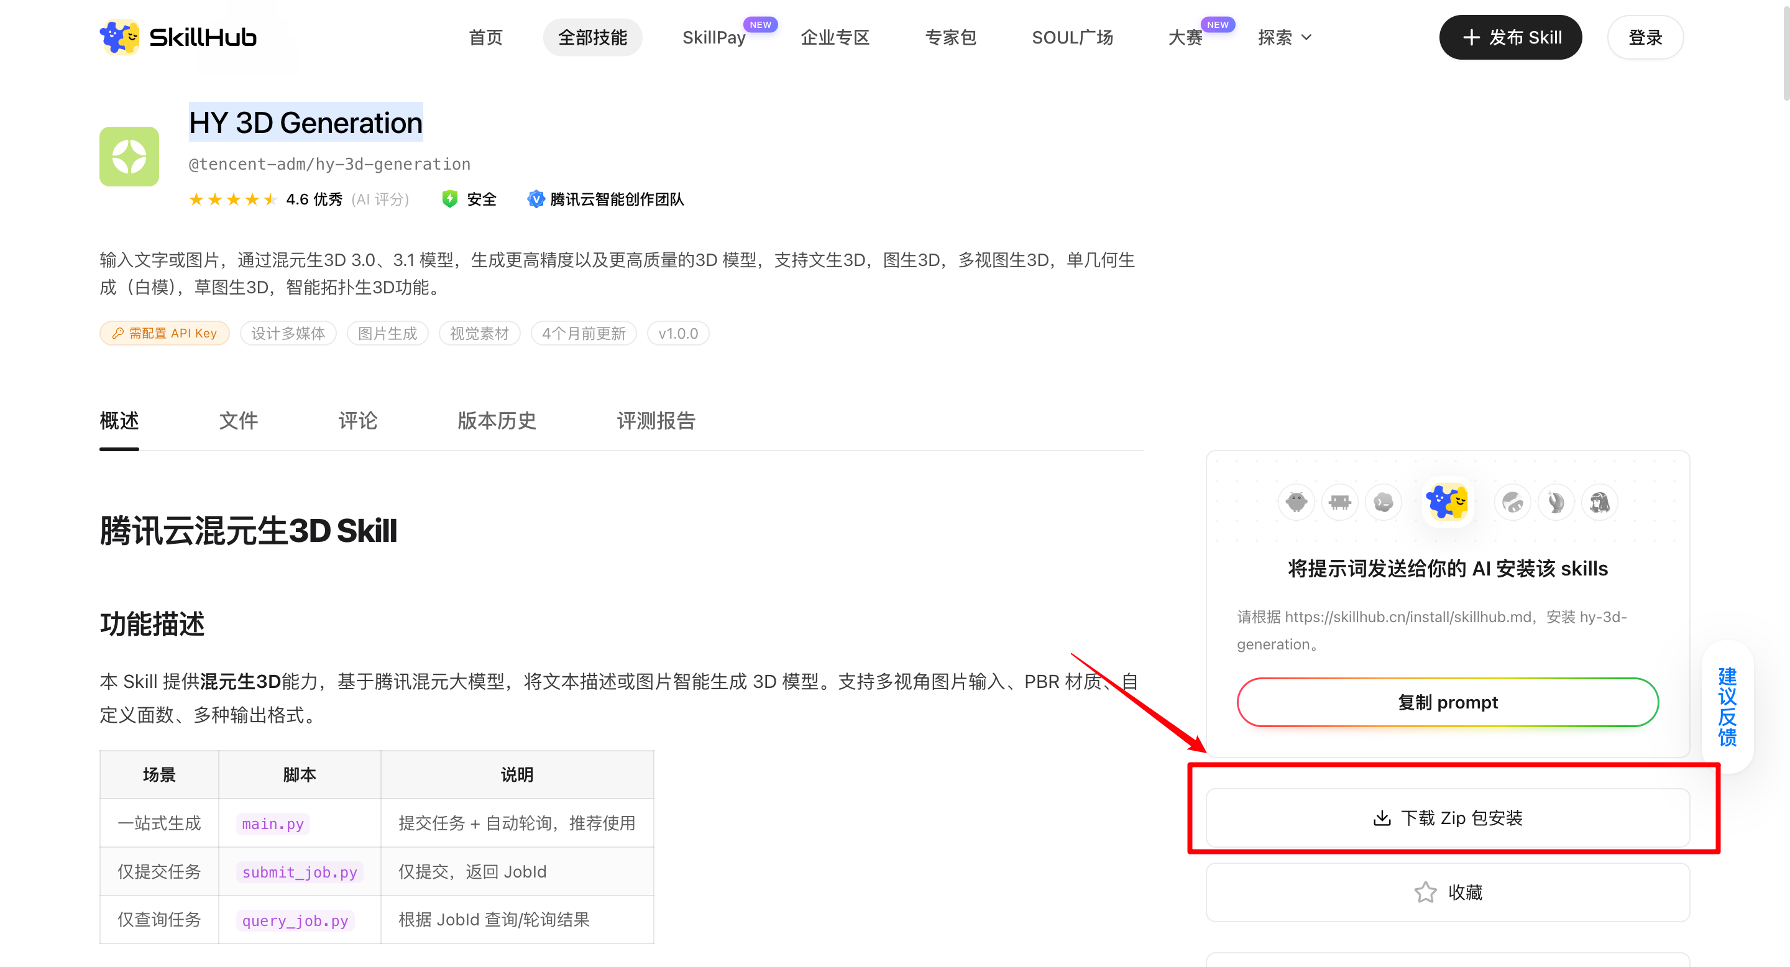Click the round bug-like agent icon
Image resolution: width=1790 pixels, height=967 pixels.
click(x=1297, y=502)
